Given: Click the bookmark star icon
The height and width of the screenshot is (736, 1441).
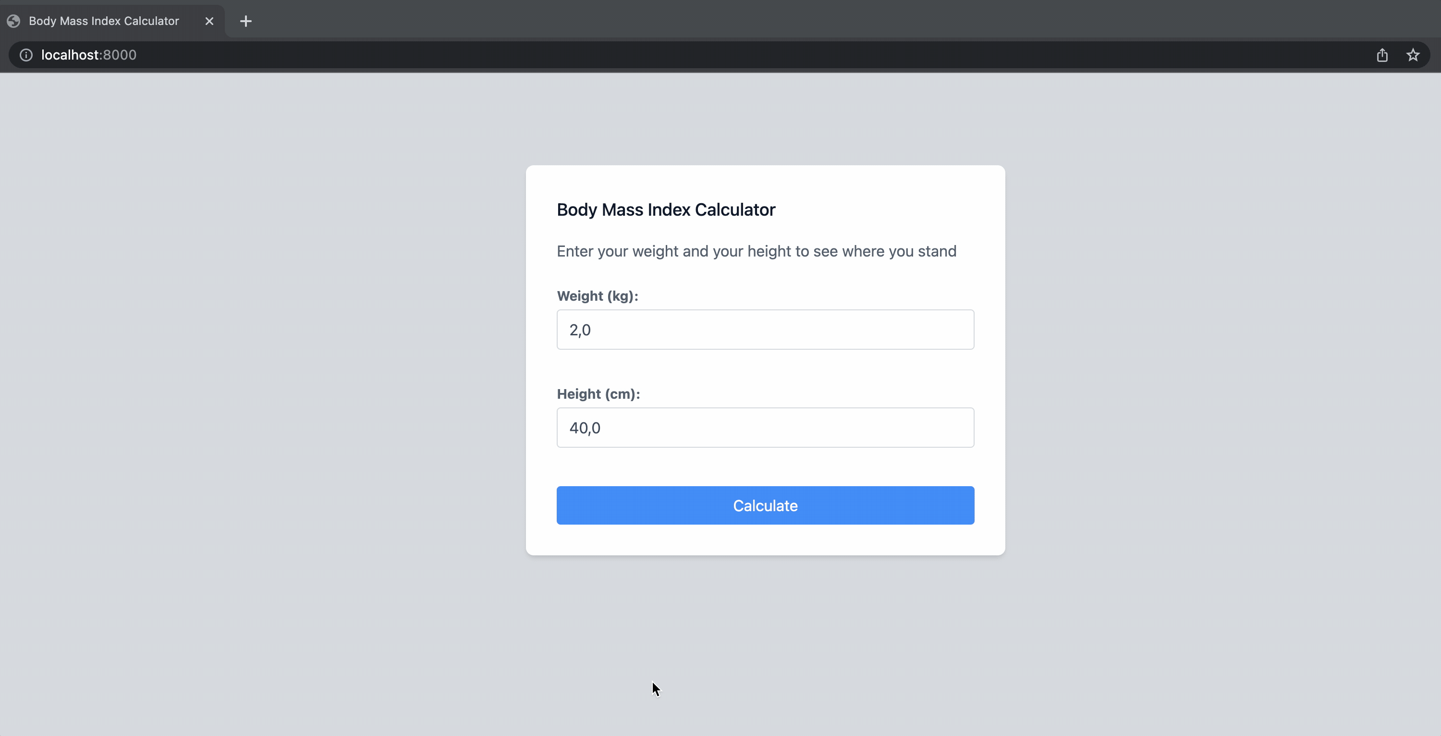Looking at the screenshot, I should (1414, 55).
